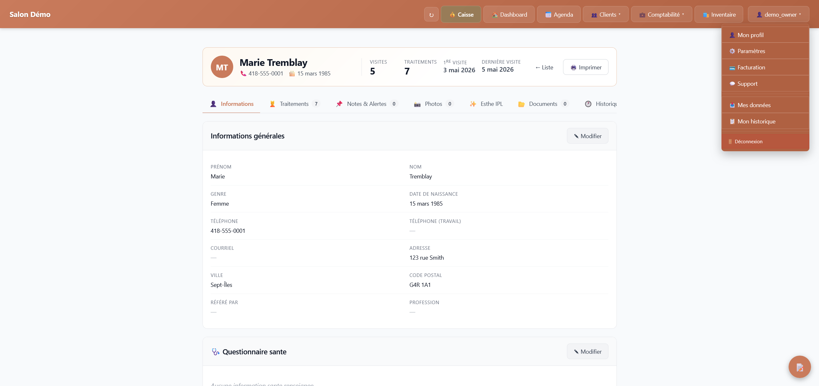This screenshot has height=386, width=819.
Task: Click the box icon on Inventaire
Action: pos(706,15)
